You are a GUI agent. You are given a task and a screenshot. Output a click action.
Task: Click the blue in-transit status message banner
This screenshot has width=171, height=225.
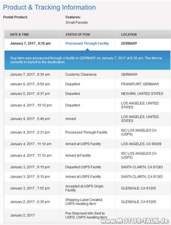tap(87, 60)
